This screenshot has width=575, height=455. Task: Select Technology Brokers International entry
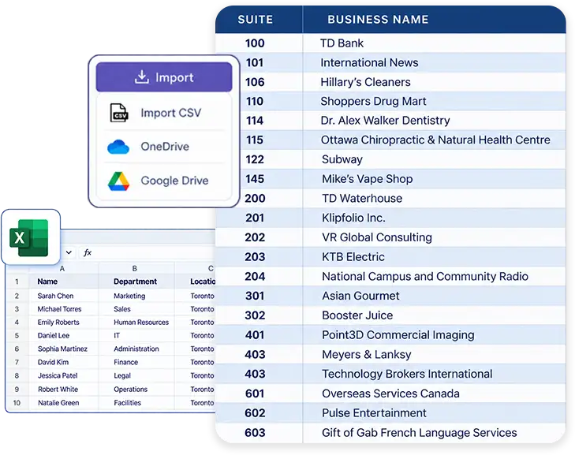click(x=407, y=374)
